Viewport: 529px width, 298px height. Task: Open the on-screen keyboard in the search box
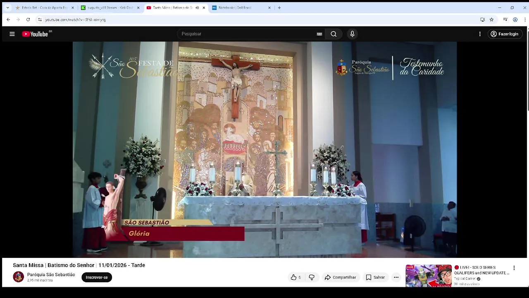[x=319, y=34]
